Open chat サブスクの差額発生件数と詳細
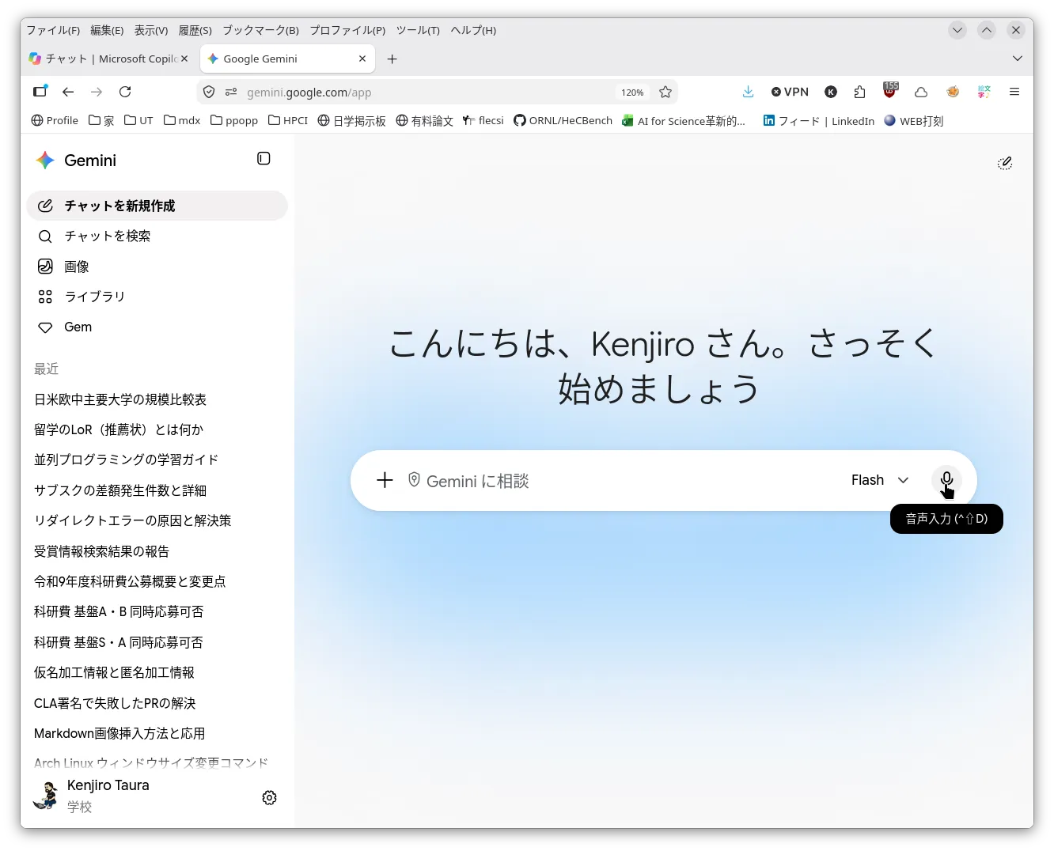Image resolution: width=1054 pixels, height=851 pixels. pos(120,491)
